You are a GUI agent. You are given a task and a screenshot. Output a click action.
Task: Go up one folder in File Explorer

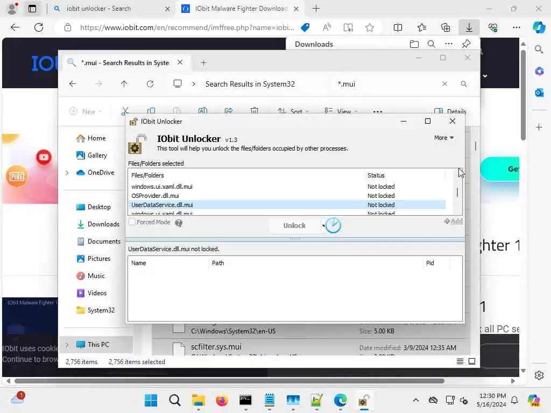[124, 84]
